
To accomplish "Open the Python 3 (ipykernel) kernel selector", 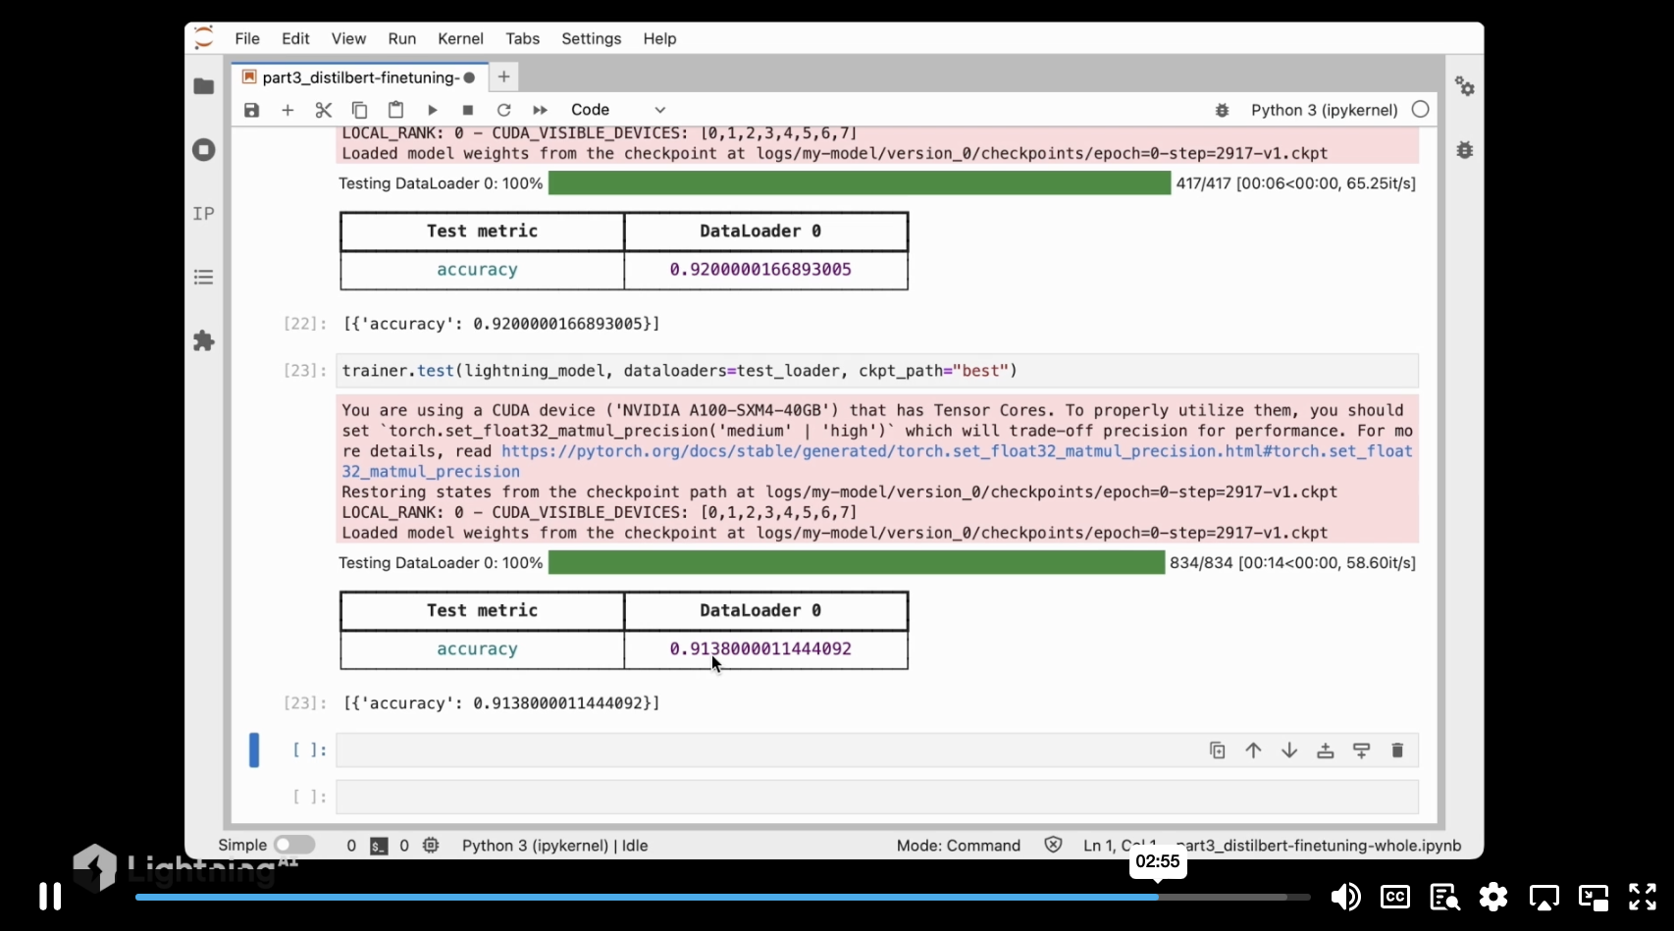I will point(1324,110).
